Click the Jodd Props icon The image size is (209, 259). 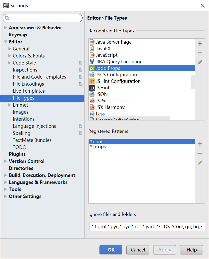pos(92,68)
